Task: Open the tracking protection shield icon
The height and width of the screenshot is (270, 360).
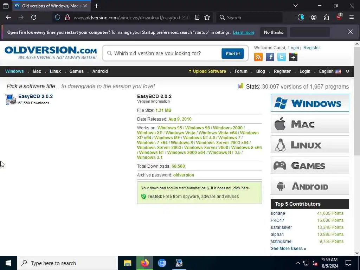Action: [x=58, y=18]
